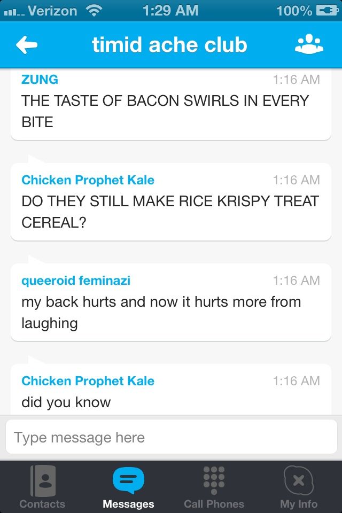Image resolution: width=342 pixels, height=513 pixels.
Task: Tap the Wi-Fi status icon
Action: click(94, 10)
